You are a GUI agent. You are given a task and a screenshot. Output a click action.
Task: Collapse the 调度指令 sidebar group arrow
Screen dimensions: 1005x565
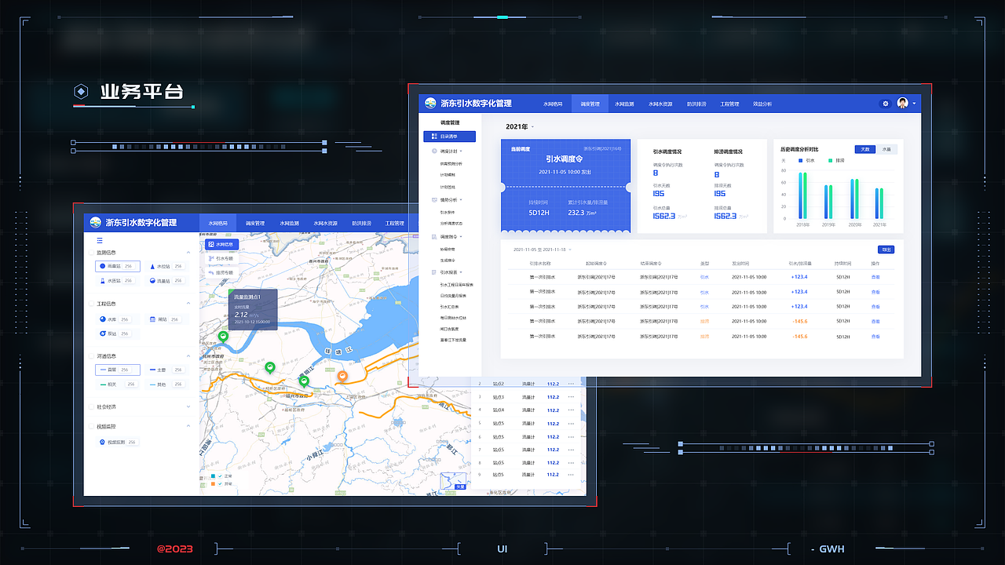(461, 236)
